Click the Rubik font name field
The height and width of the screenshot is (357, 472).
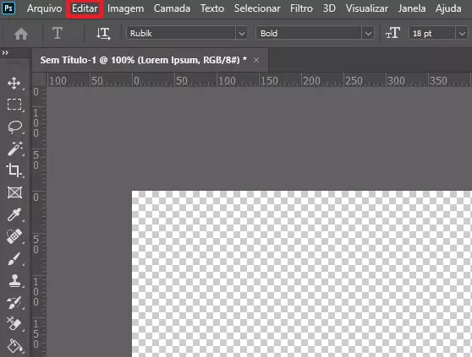coord(181,33)
